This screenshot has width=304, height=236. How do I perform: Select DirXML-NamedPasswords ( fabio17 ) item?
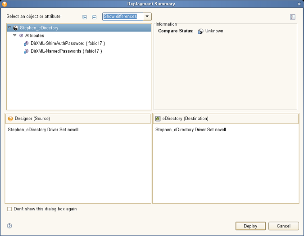[66, 52]
